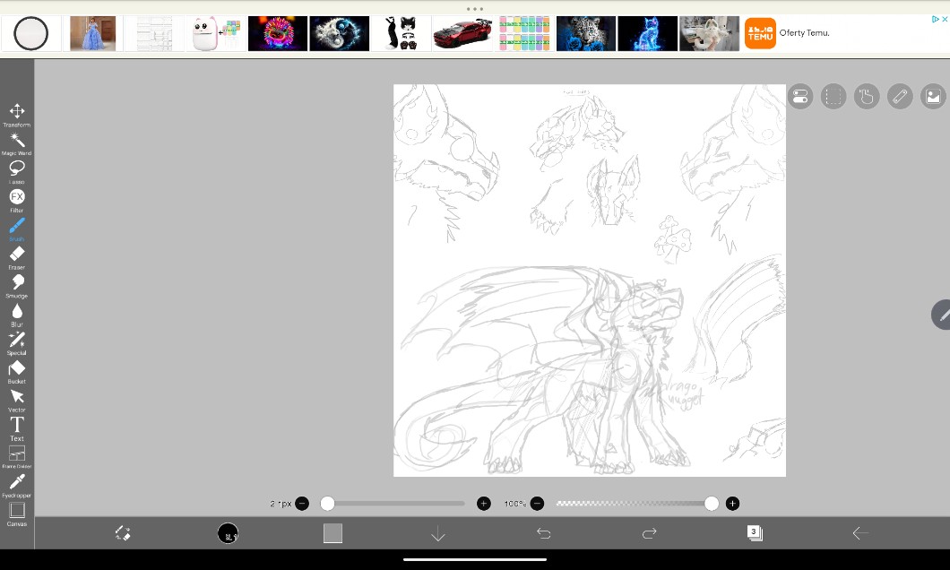Switch to the Eraser tool
Viewport: 950px width, 570px height.
(17, 255)
